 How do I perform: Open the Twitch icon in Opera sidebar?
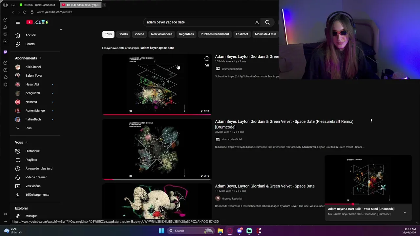click(x=5, y=52)
